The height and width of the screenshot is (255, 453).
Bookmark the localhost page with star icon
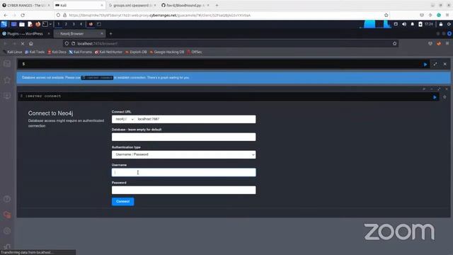(395, 44)
